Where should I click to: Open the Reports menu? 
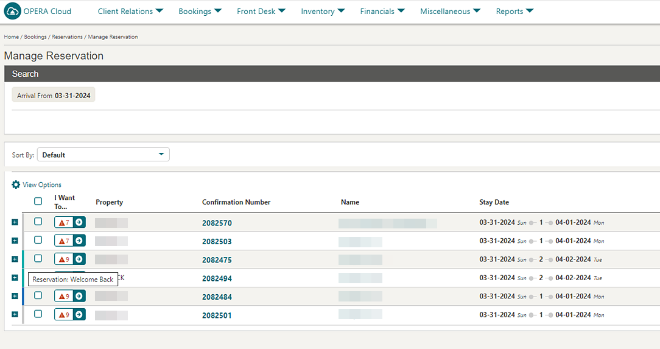tap(514, 12)
